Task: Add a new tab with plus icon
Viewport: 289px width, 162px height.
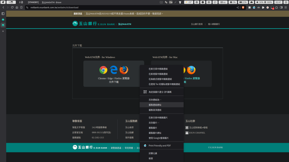Action: click(3, 31)
